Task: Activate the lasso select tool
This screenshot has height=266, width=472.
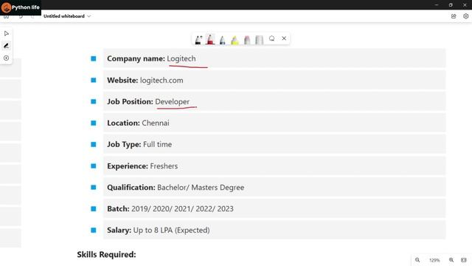Action: point(272,38)
